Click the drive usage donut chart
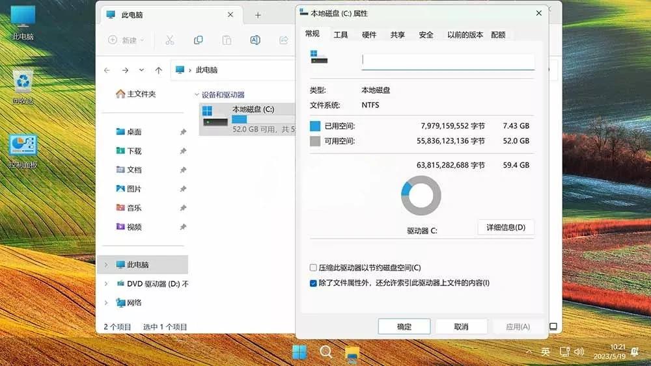 (x=421, y=195)
